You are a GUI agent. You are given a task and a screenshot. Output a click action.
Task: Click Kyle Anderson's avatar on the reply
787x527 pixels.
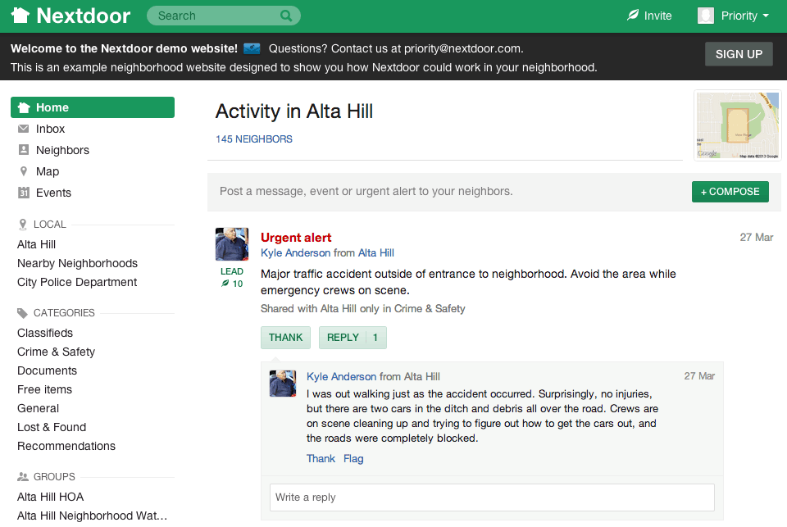pyautogui.click(x=283, y=384)
